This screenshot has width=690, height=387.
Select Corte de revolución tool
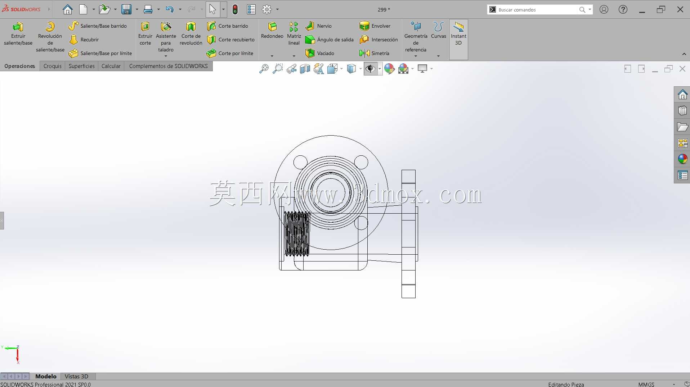191,34
